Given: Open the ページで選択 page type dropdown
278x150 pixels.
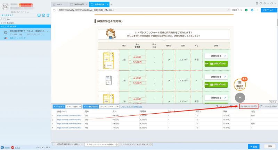Looking at the screenshot, I should (73, 107).
